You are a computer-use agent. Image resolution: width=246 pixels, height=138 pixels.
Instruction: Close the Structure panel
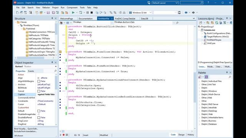pos(56,18)
